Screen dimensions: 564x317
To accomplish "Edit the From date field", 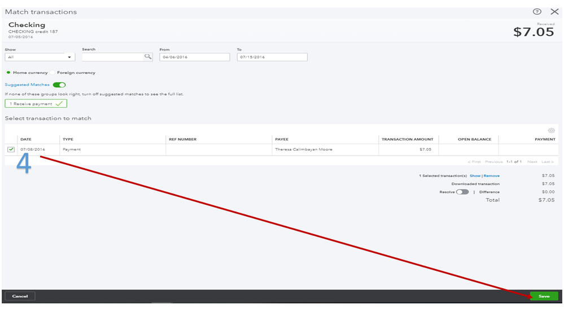I will tap(195, 57).
